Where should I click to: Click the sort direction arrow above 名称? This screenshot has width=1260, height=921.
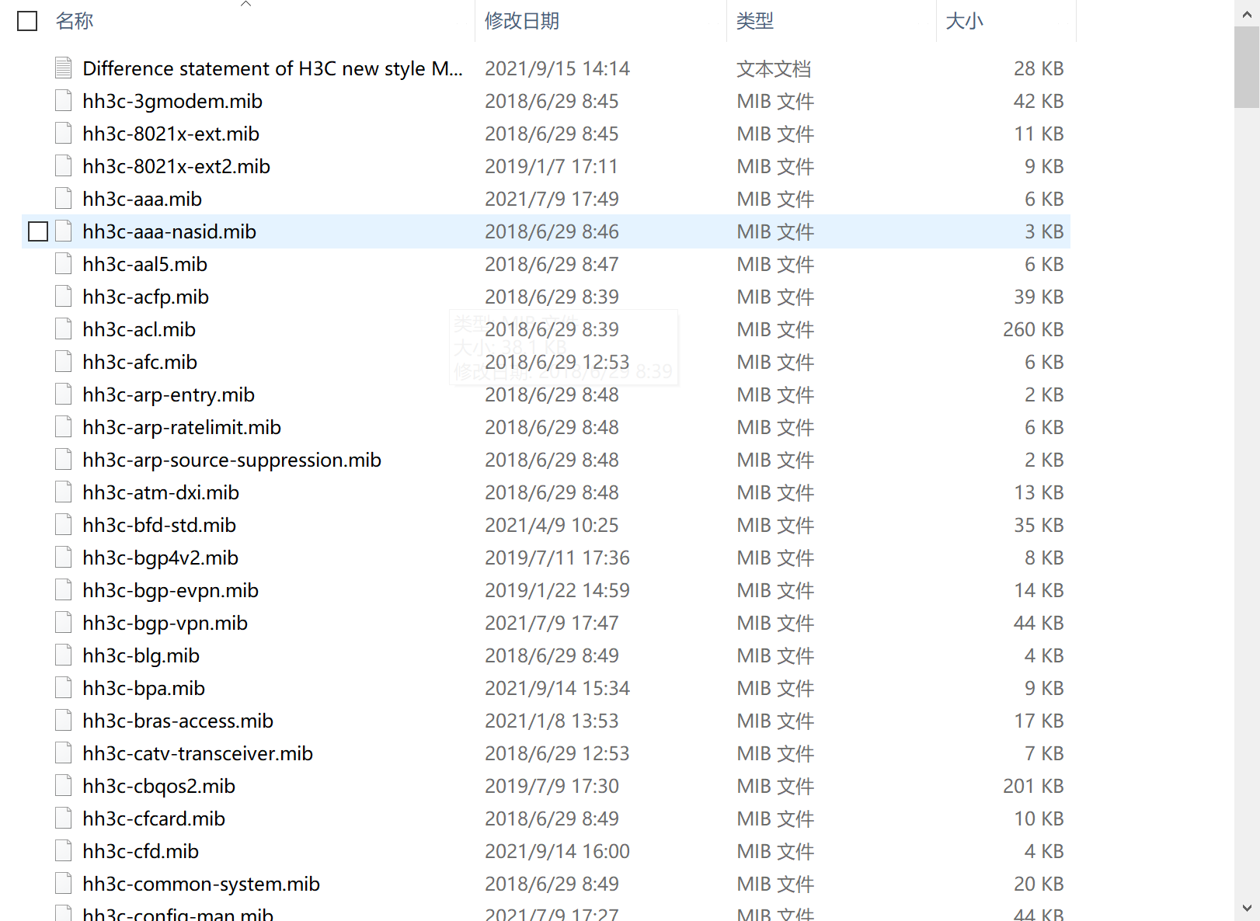coord(245,4)
